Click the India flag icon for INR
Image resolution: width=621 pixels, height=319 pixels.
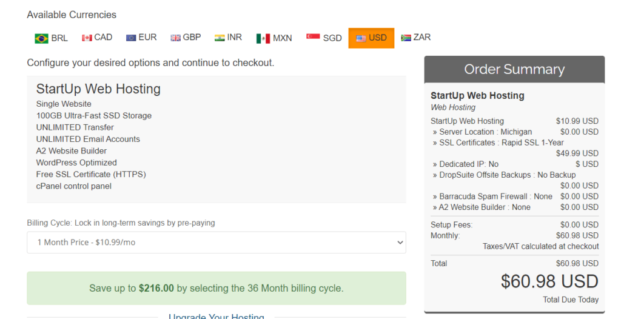click(x=220, y=38)
